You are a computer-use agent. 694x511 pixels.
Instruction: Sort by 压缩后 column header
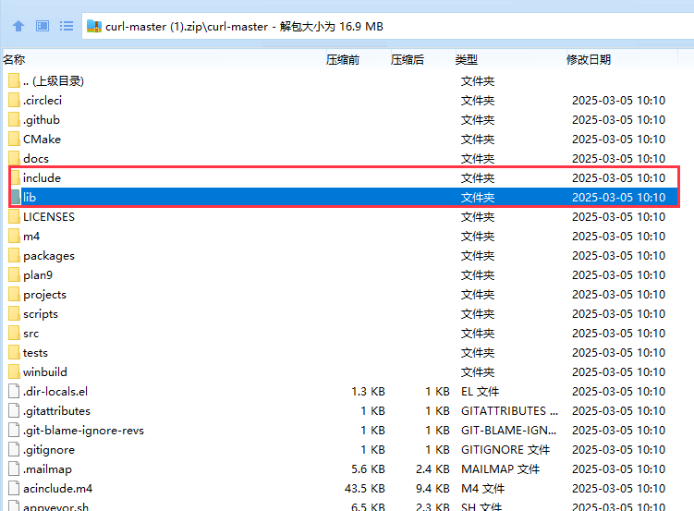pos(408,59)
